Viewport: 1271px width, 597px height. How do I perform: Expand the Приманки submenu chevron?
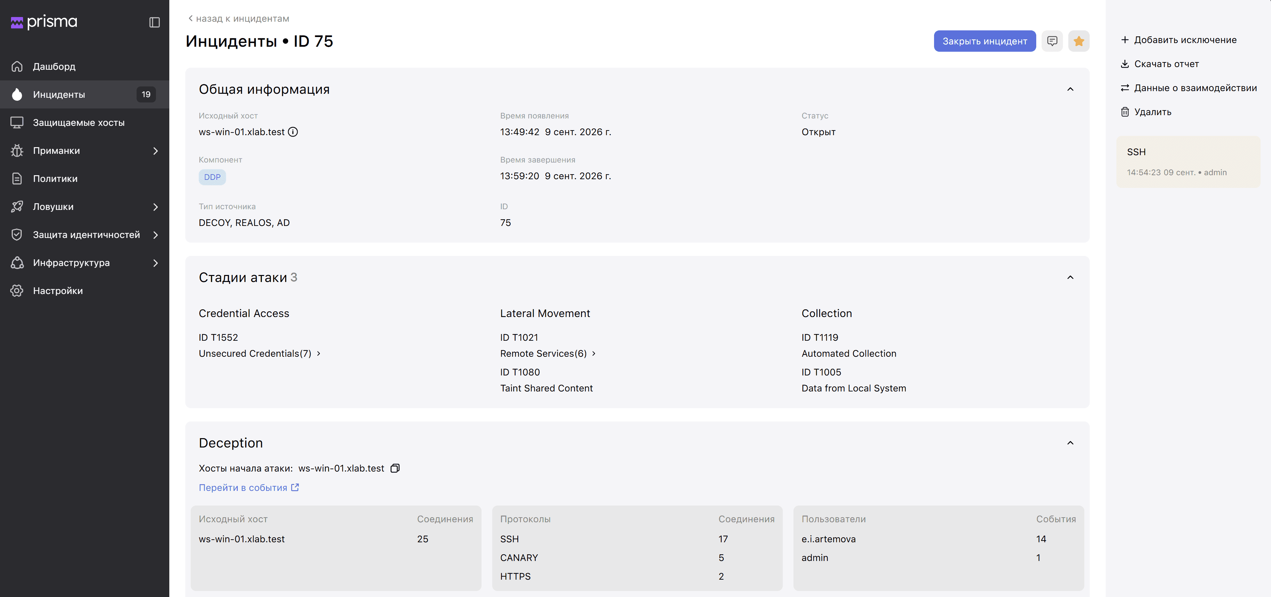(155, 151)
